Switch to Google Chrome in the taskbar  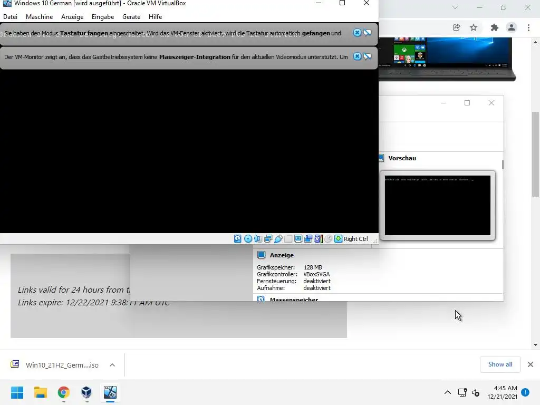click(x=63, y=392)
